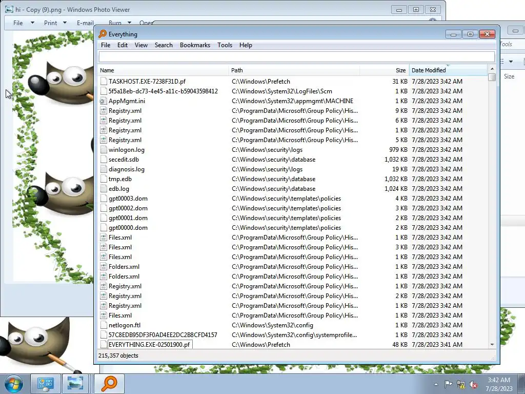Open Photo Viewer Print dropdown
This screenshot has width=525, height=394.
click(55, 23)
